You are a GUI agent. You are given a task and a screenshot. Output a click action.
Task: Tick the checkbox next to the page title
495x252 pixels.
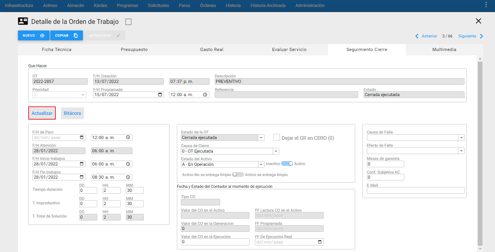pyautogui.click(x=128, y=22)
